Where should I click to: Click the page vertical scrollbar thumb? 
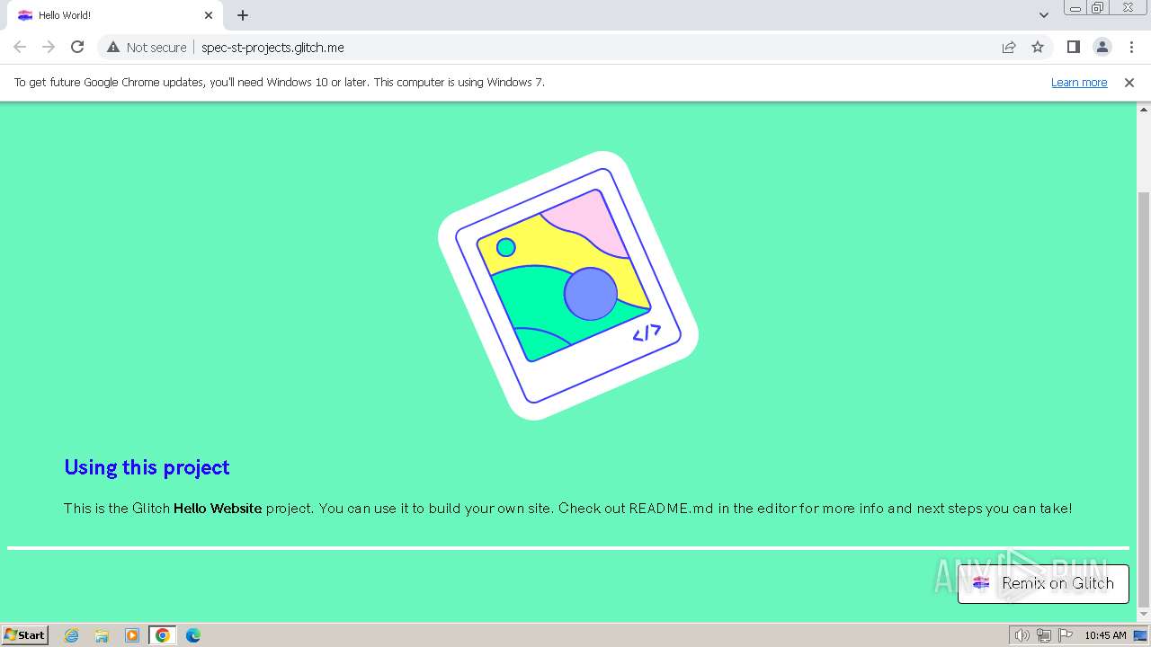click(1144, 400)
